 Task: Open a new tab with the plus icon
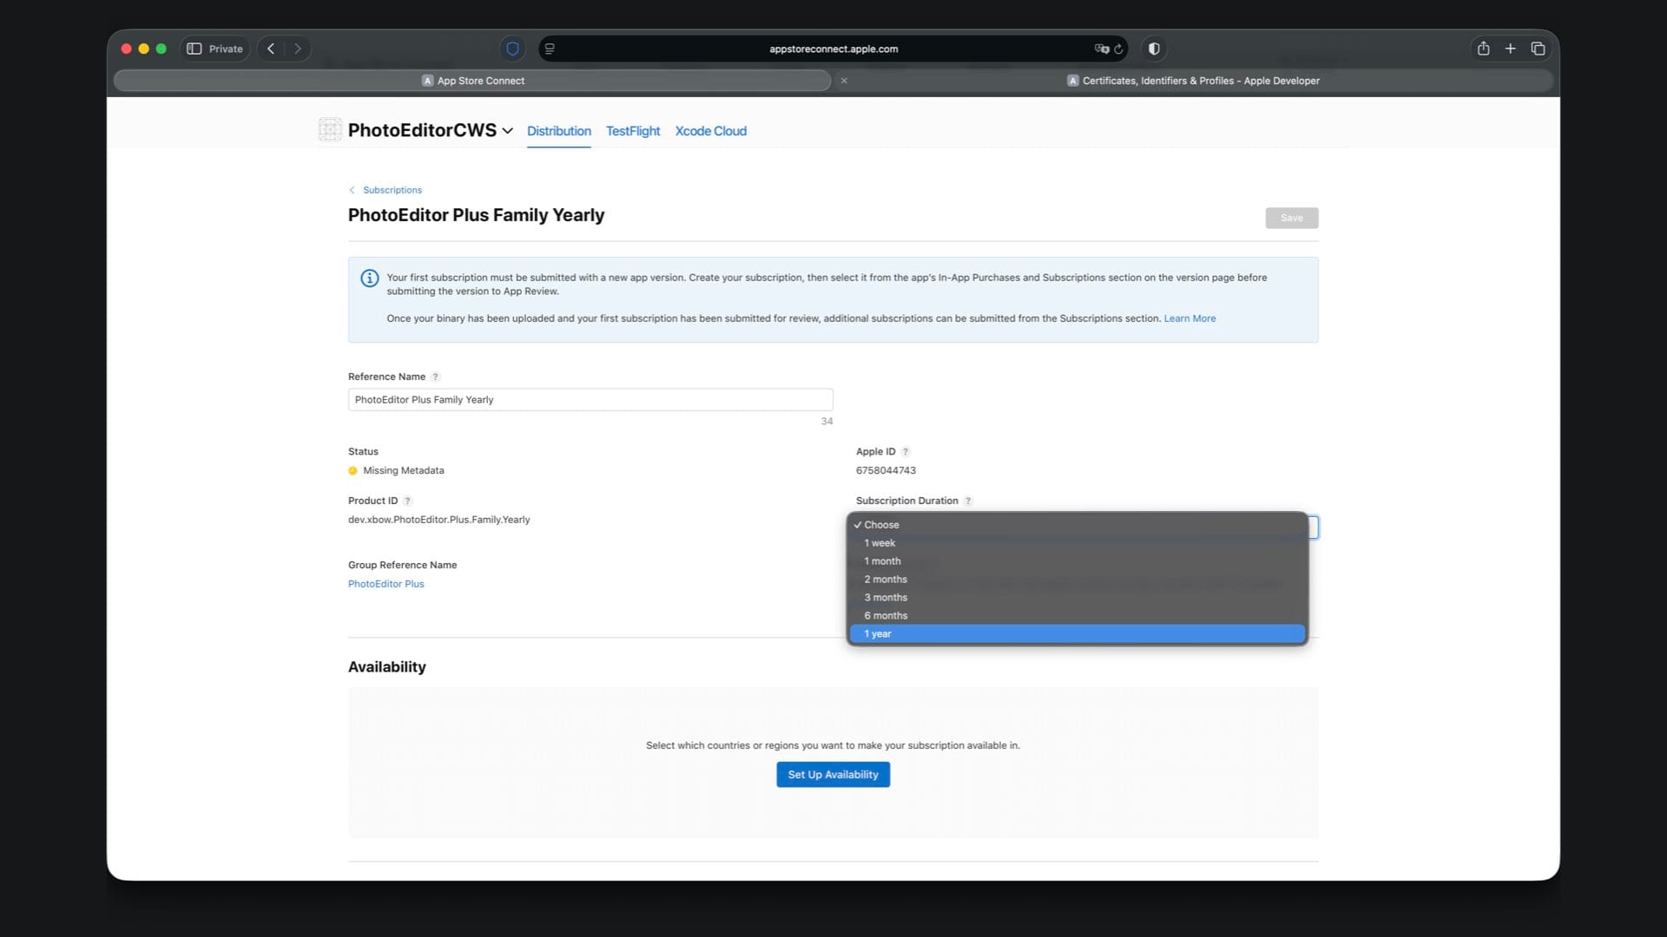click(x=1510, y=49)
